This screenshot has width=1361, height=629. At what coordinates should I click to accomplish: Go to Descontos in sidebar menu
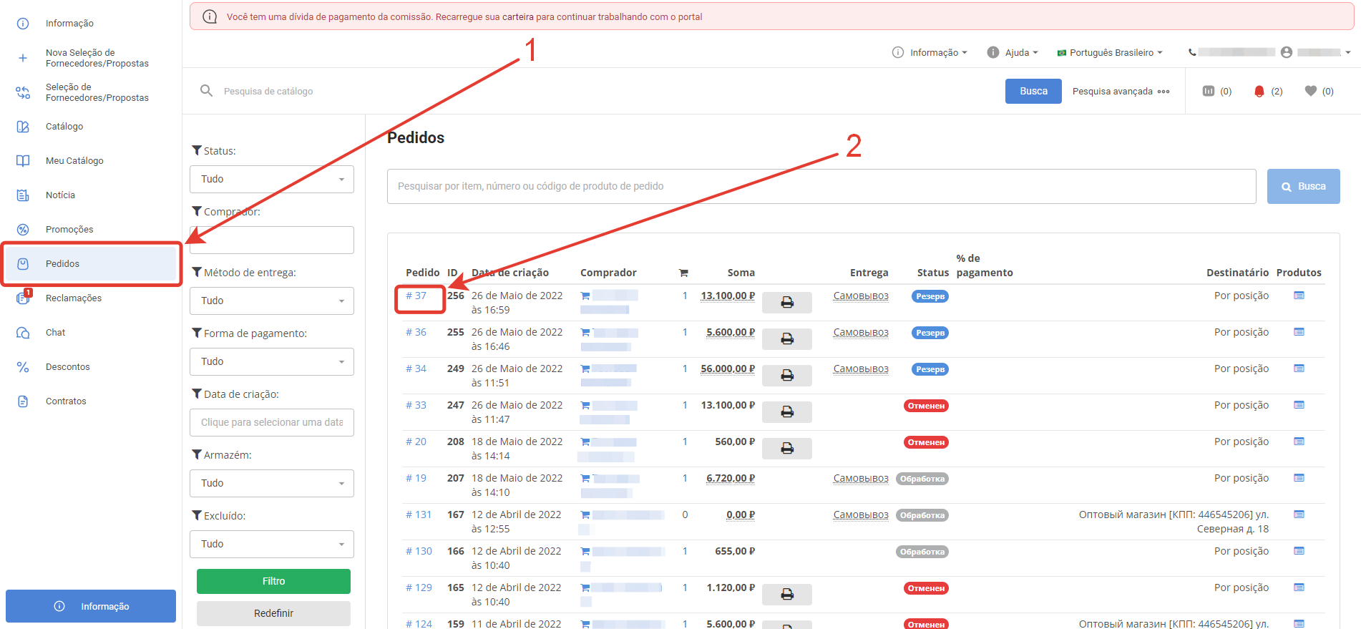pos(68,366)
